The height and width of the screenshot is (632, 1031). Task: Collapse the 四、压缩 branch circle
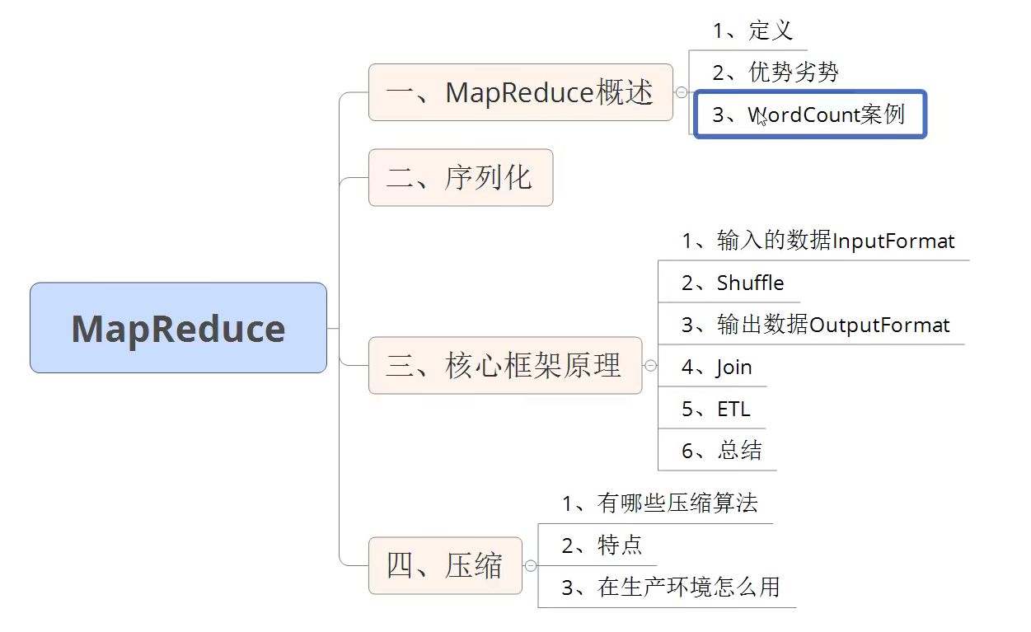click(532, 565)
